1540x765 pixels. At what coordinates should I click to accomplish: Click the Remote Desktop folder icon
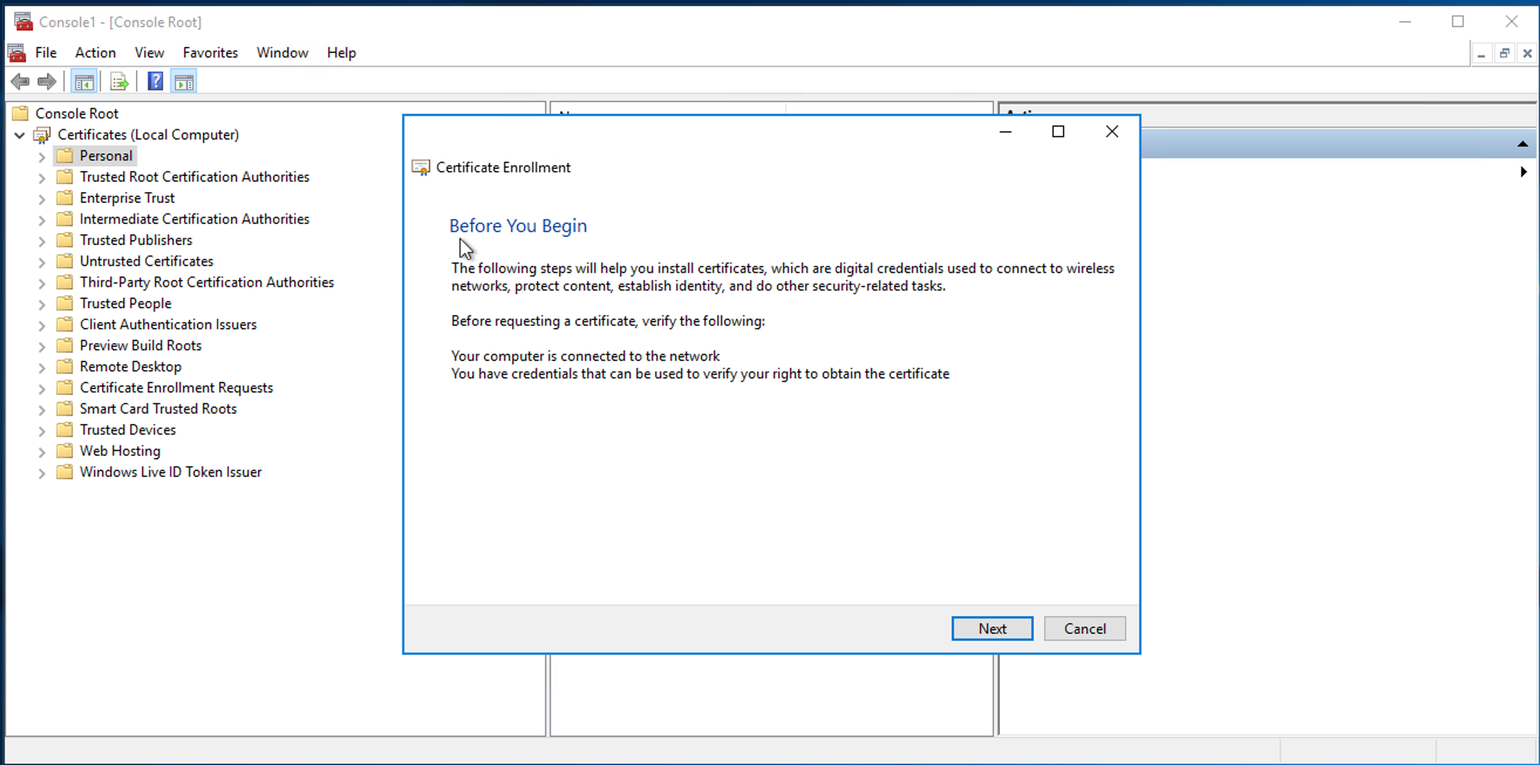pos(64,366)
